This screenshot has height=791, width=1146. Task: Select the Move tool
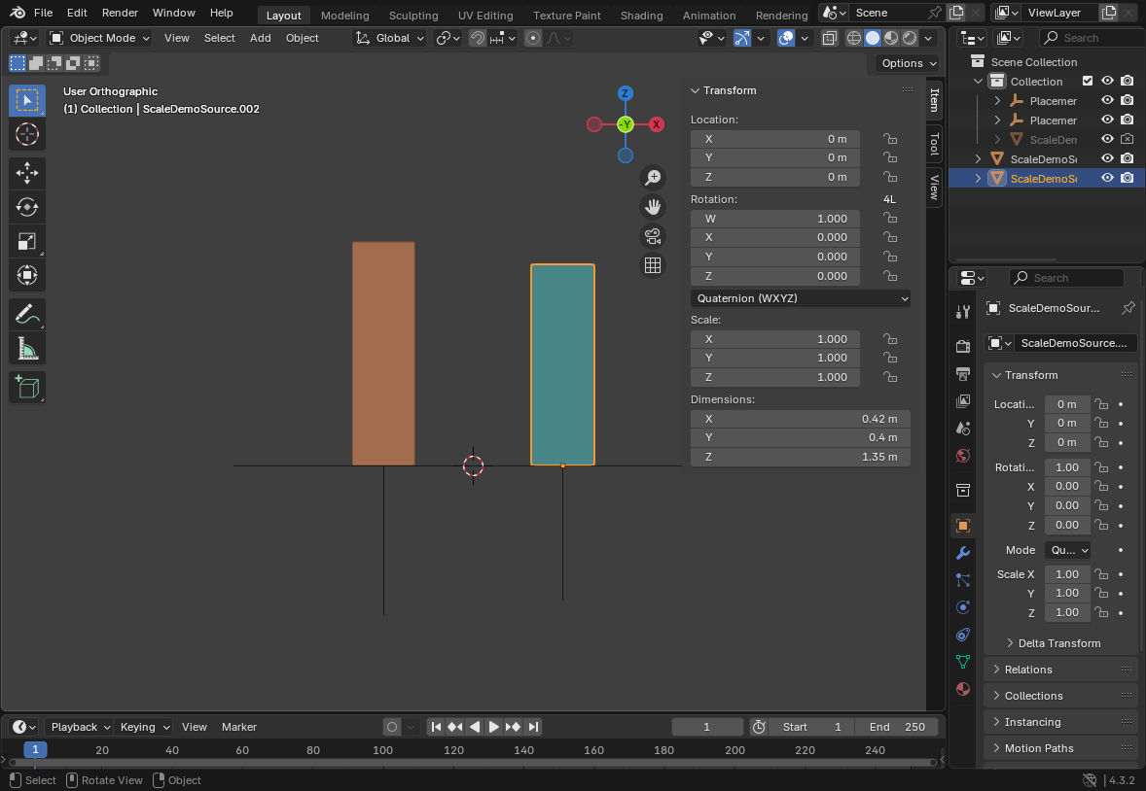click(27, 173)
